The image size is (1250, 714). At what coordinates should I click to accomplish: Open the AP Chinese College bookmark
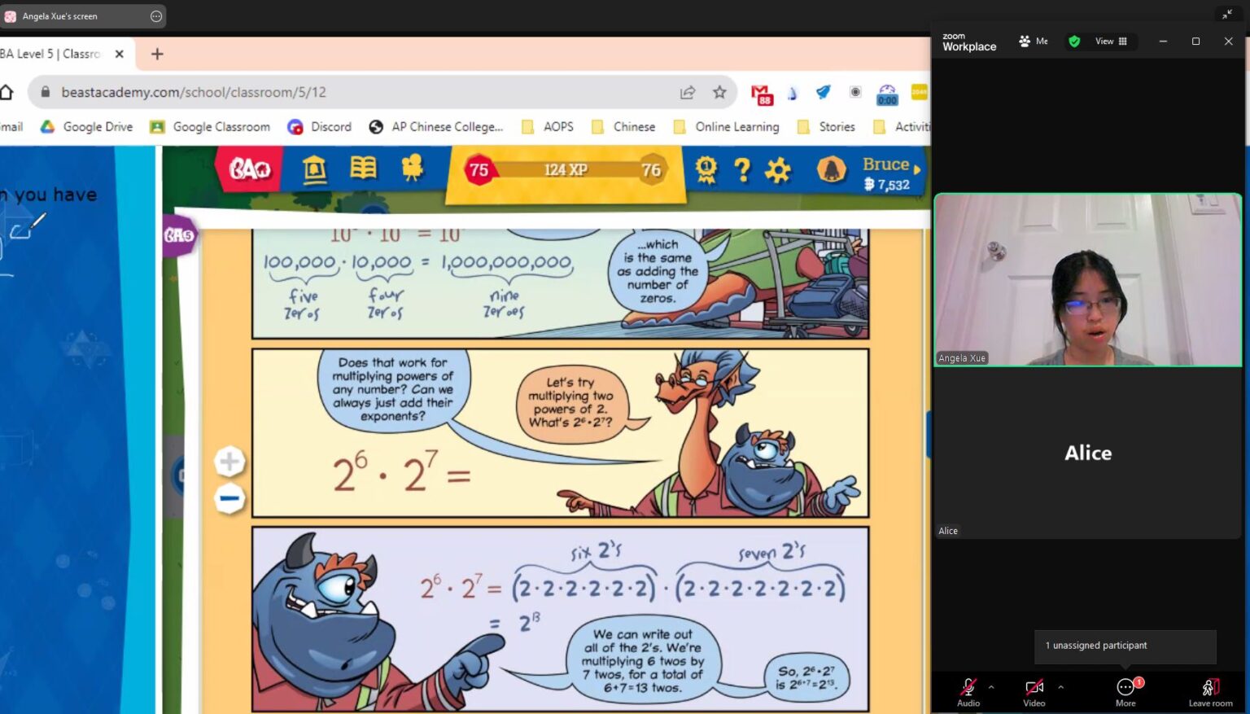click(x=436, y=127)
